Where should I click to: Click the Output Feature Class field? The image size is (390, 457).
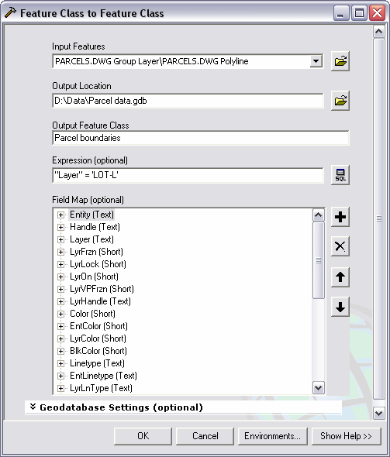pyautogui.click(x=200, y=138)
